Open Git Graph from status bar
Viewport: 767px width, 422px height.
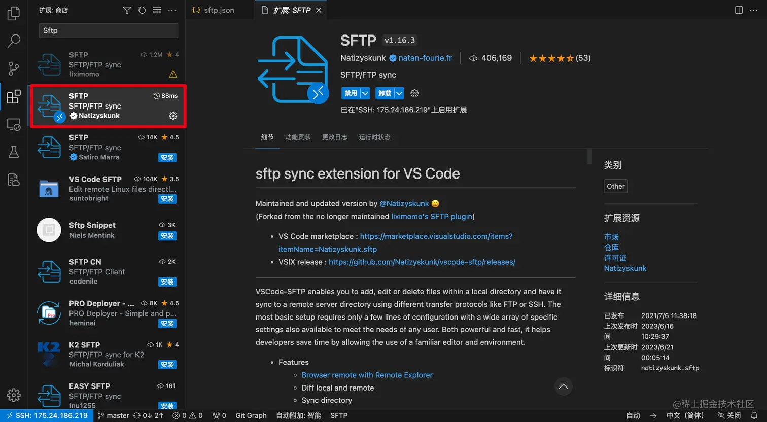click(251, 415)
